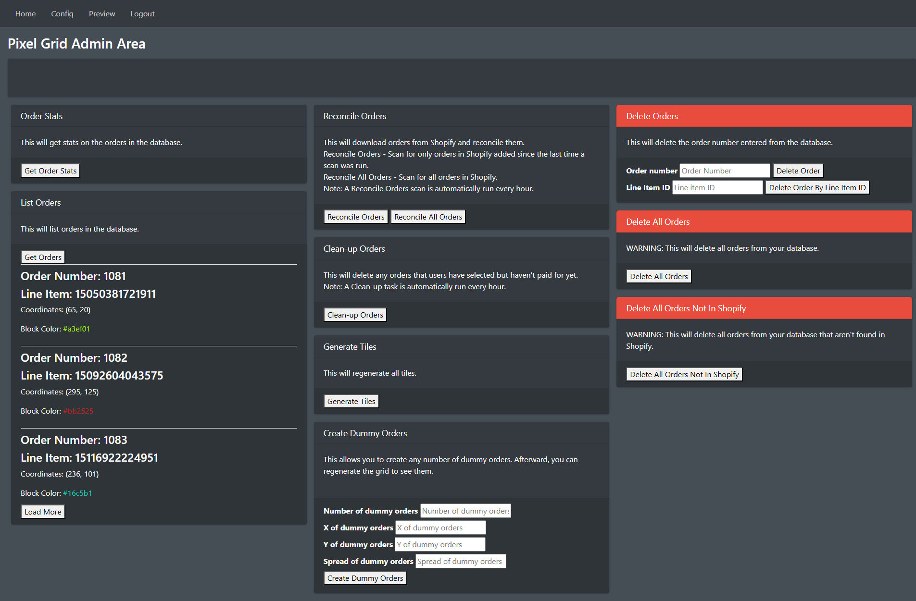Focus the Number of dummy orders field
916x601 pixels.
coord(465,511)
